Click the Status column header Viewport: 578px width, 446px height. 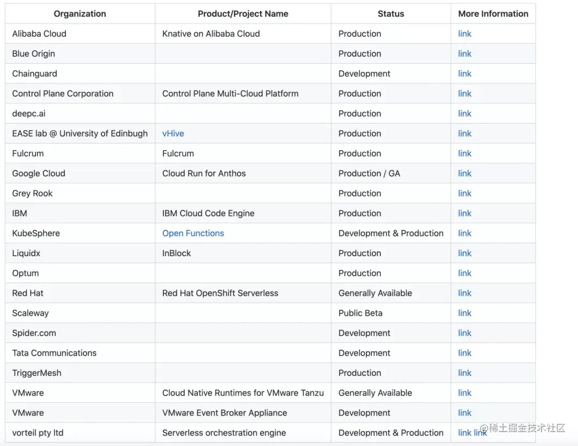click(391, 14)
